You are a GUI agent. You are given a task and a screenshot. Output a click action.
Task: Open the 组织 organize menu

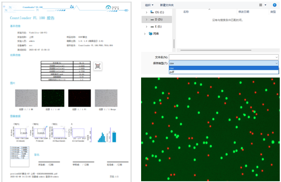pos(149,5)
